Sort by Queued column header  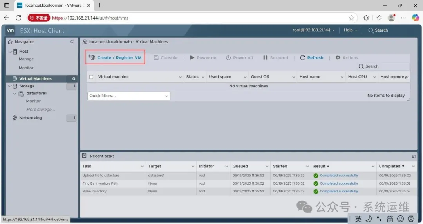click(240, 166)
